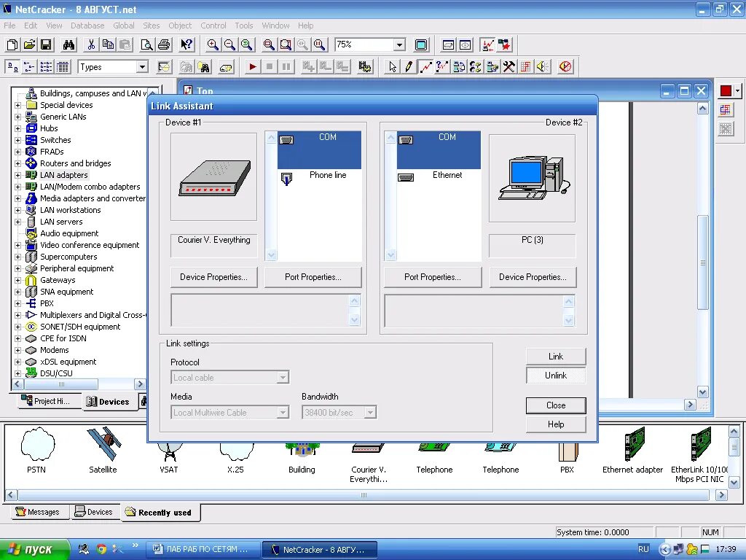This screenshot has width=746, height=560.
Task: Click the red Start animation play button
Action: click(253, 66)
